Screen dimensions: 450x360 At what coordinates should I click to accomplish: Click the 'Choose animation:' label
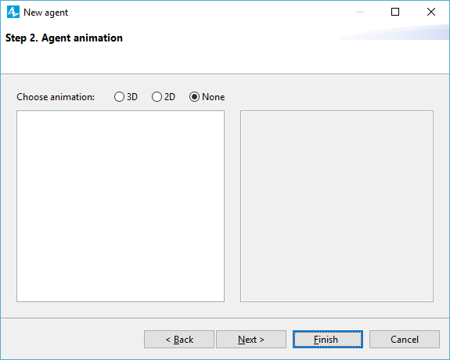coord(56,97)
